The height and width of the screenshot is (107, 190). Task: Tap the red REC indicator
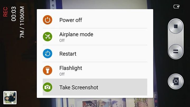[x=5, y=12]
